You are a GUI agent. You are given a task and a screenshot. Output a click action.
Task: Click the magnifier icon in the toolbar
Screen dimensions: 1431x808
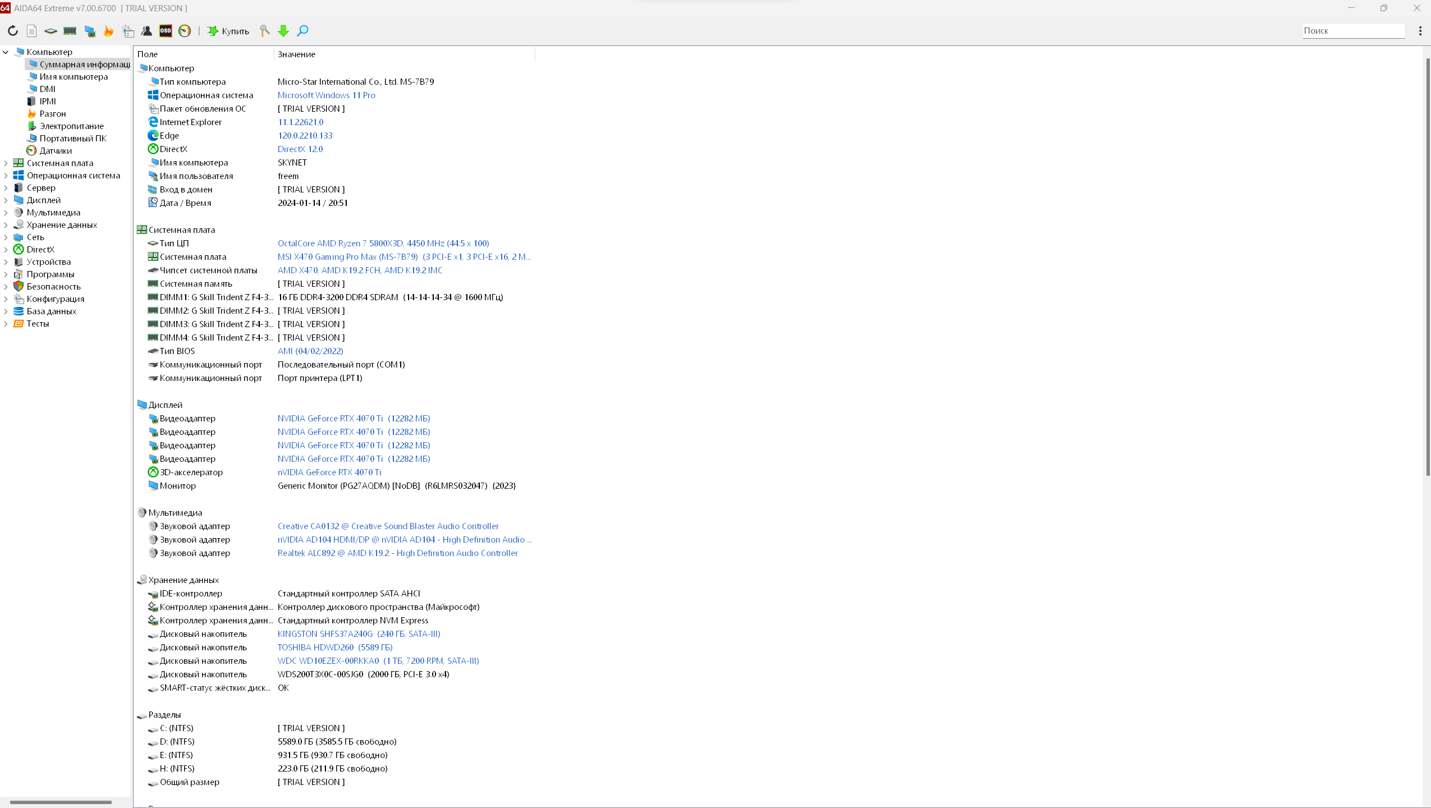click(x=302, y=31)
